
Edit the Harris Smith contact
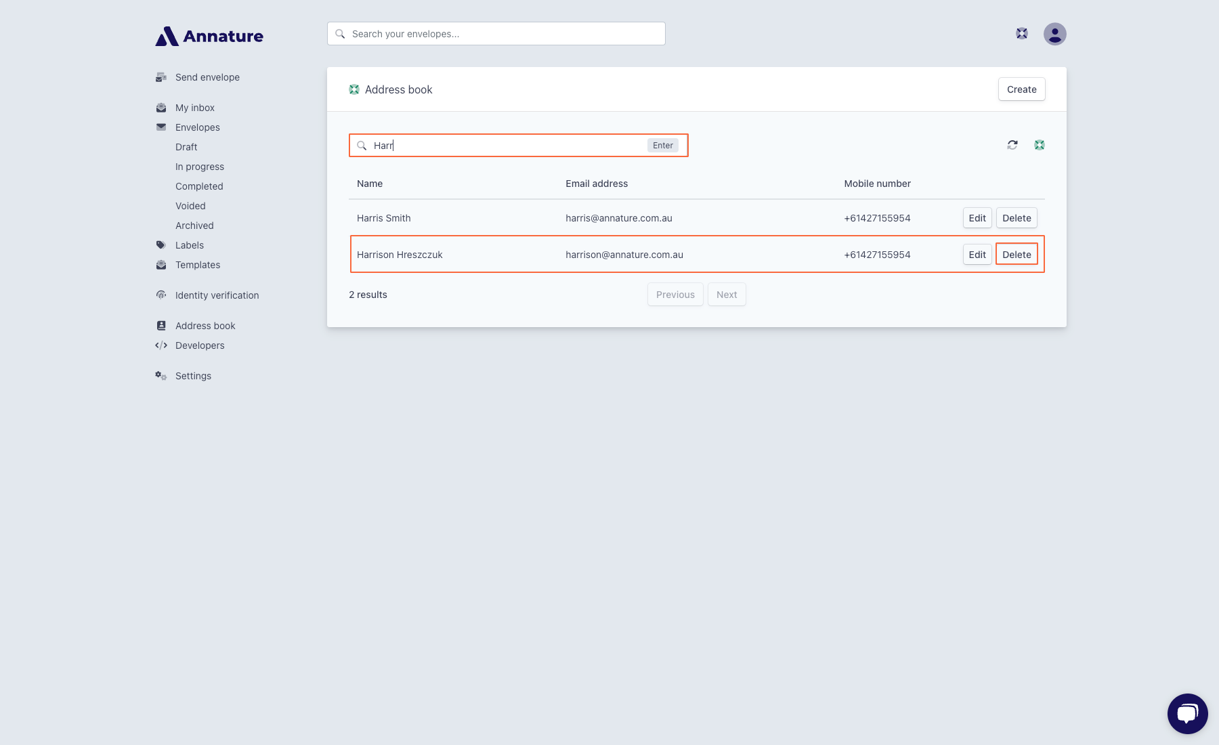[x=977, y=218]
